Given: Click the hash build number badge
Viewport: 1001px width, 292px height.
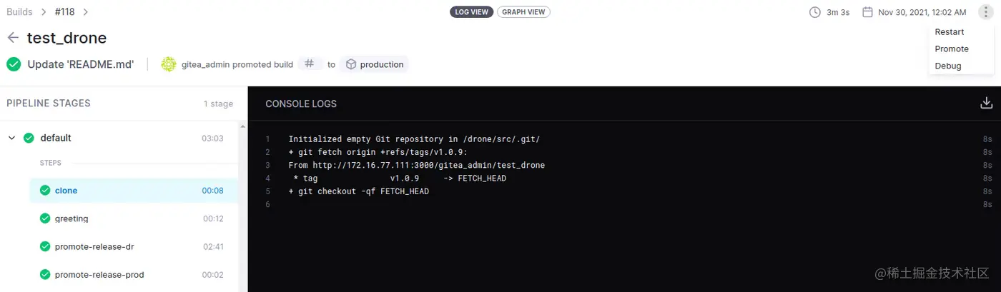Looking at the screenshot, I should pos(310,64).
